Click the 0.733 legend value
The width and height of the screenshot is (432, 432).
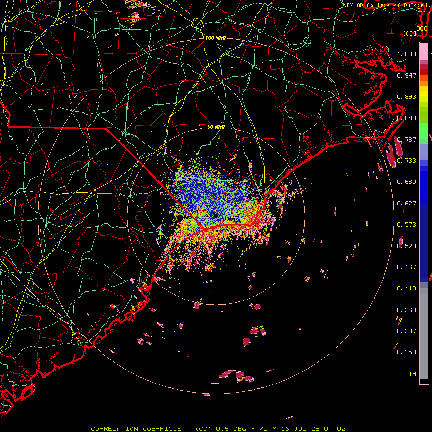click(x=407, y=161)
